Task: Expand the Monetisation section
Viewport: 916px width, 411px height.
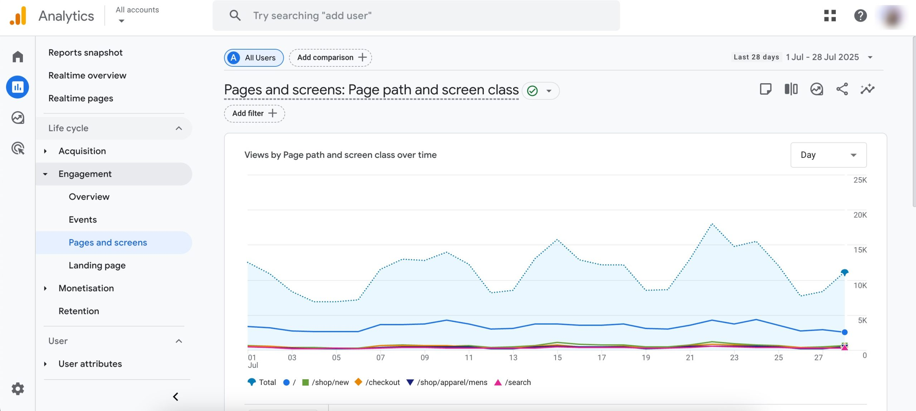Action: (86, 288)
